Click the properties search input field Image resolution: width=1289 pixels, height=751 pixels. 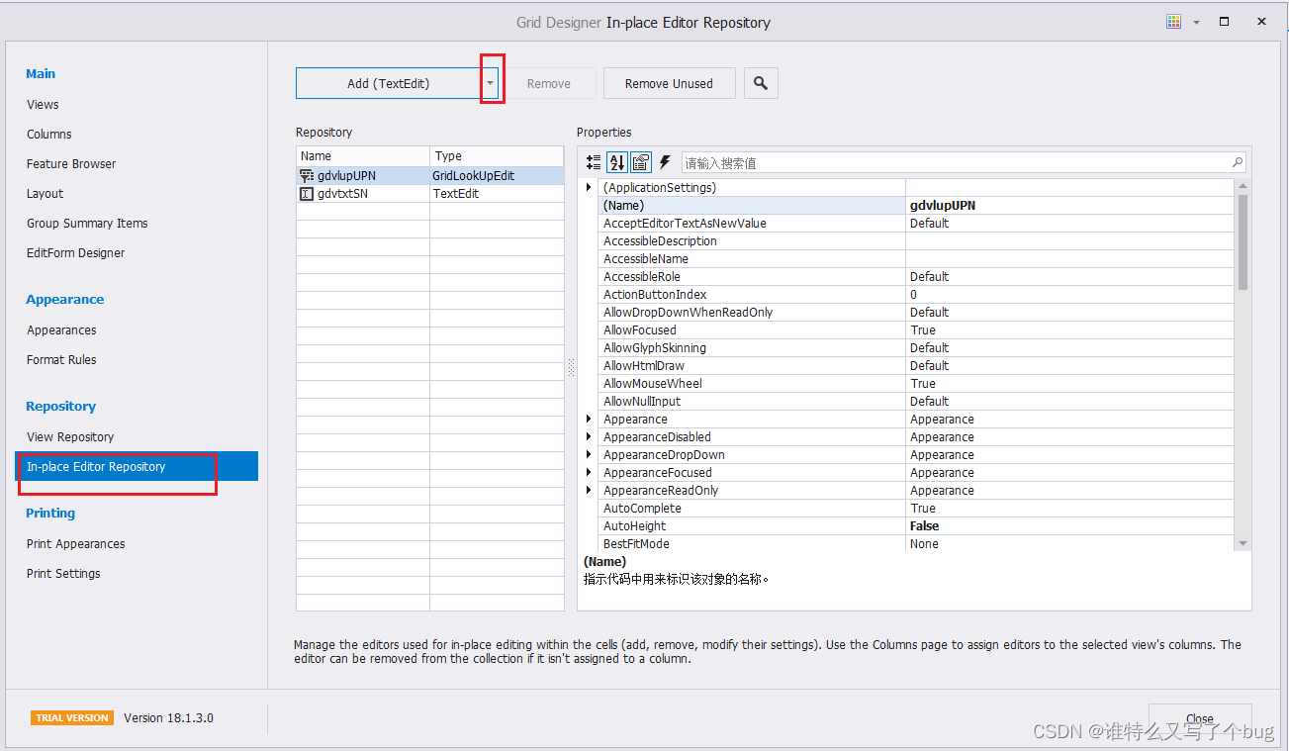coord(940,161)
